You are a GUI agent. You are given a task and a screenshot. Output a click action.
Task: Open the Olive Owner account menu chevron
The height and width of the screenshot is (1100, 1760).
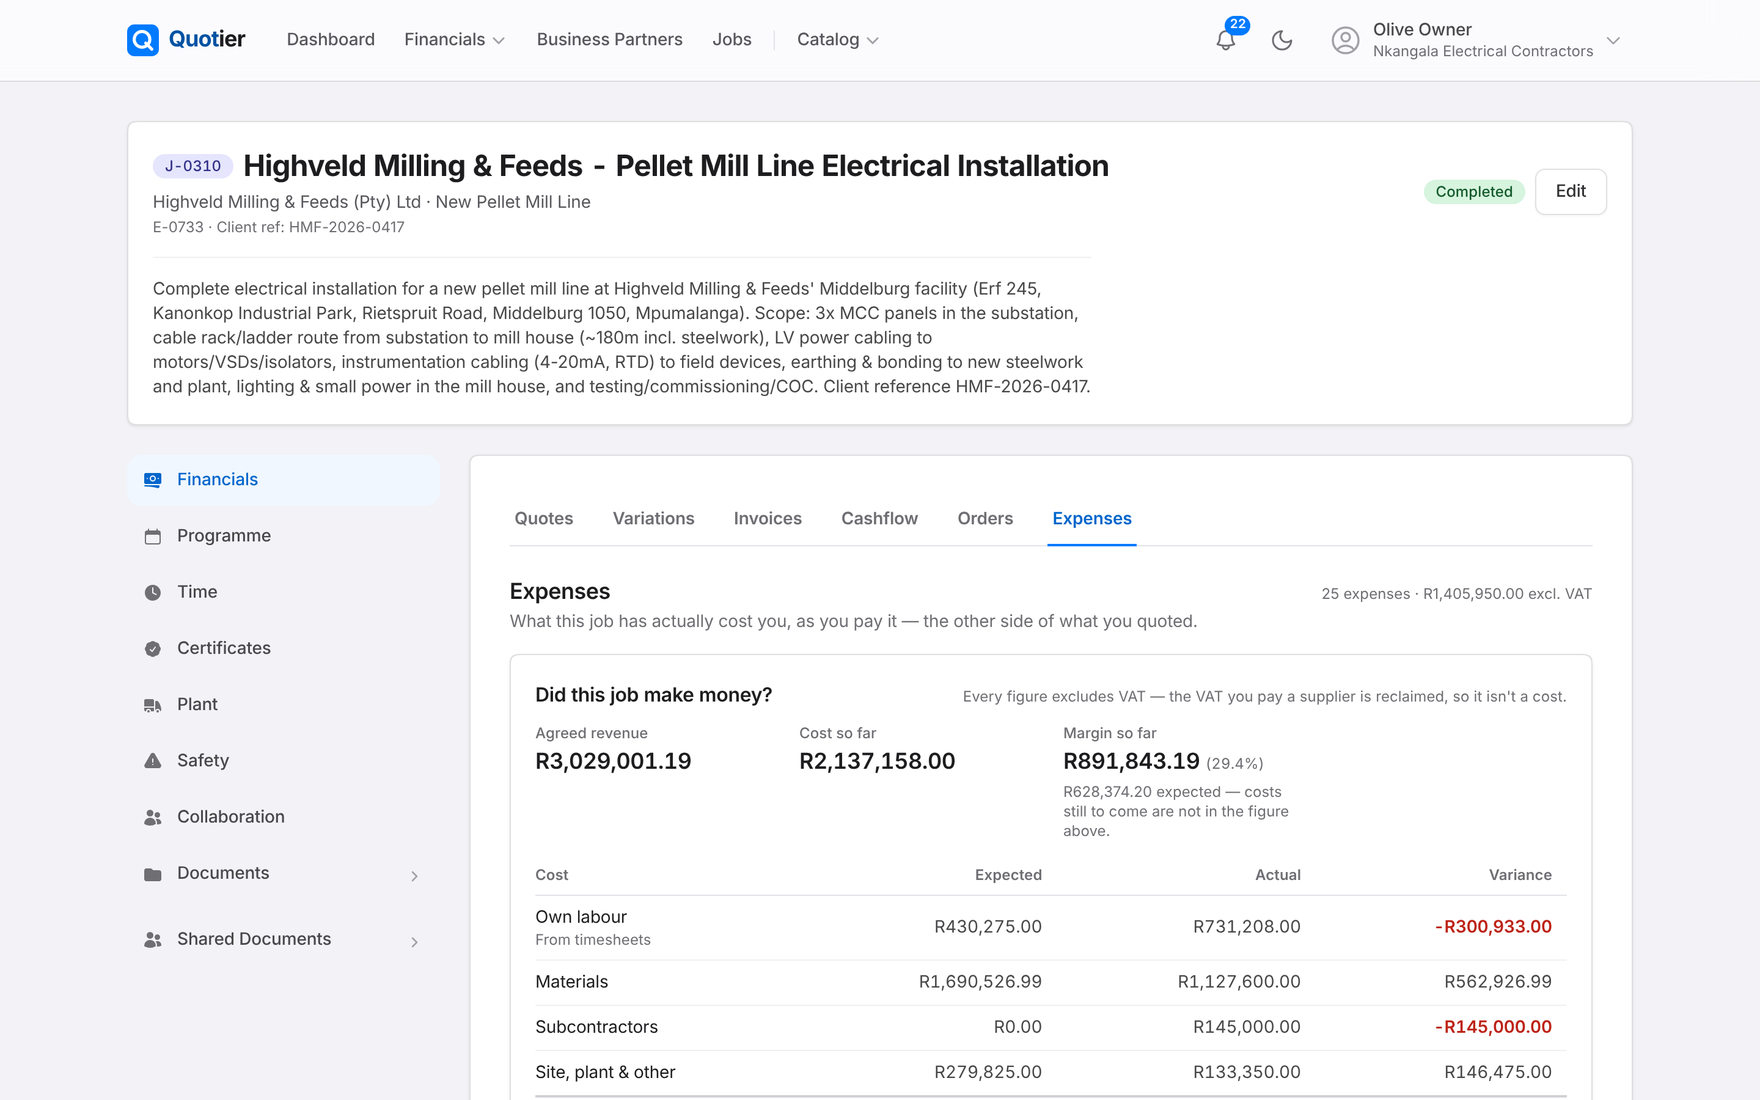pyautogui.click(x=1612, y=41)
